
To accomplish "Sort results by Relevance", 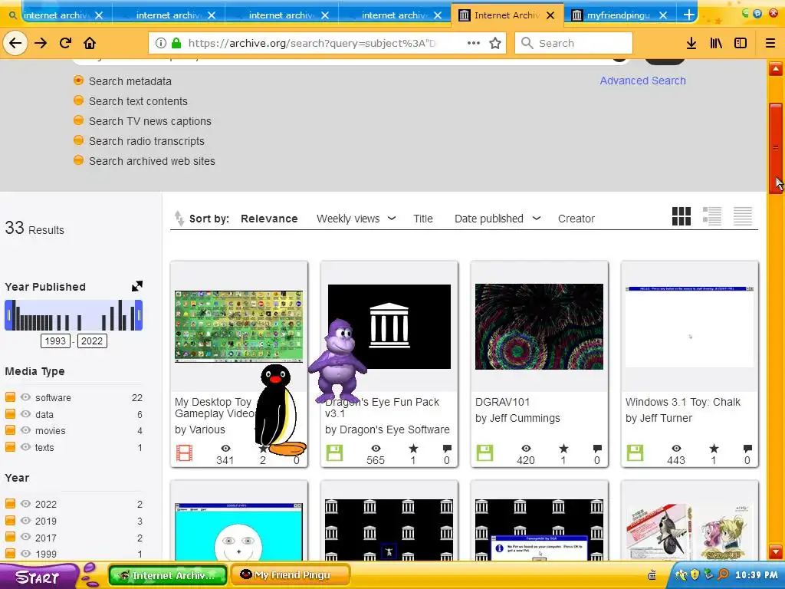I will 269,219.
